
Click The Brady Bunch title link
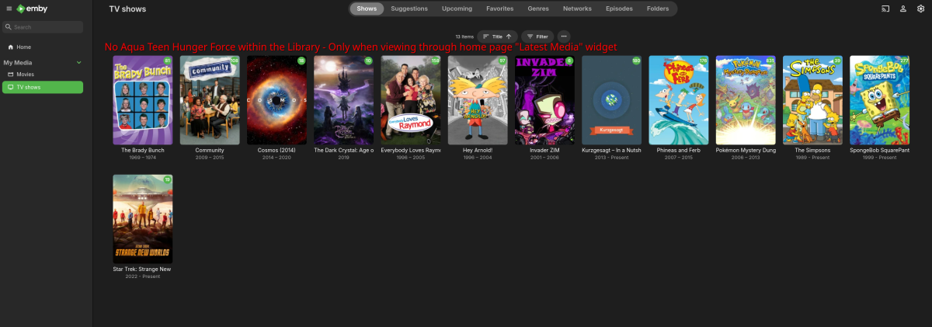pos(143,150)
